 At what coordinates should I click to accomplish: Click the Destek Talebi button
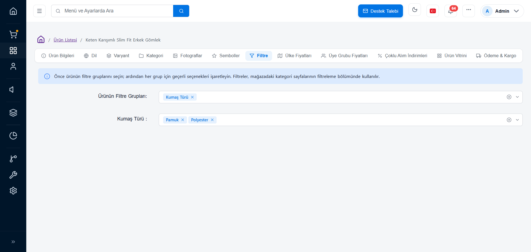pyautogui.click(x=380, y=11)
